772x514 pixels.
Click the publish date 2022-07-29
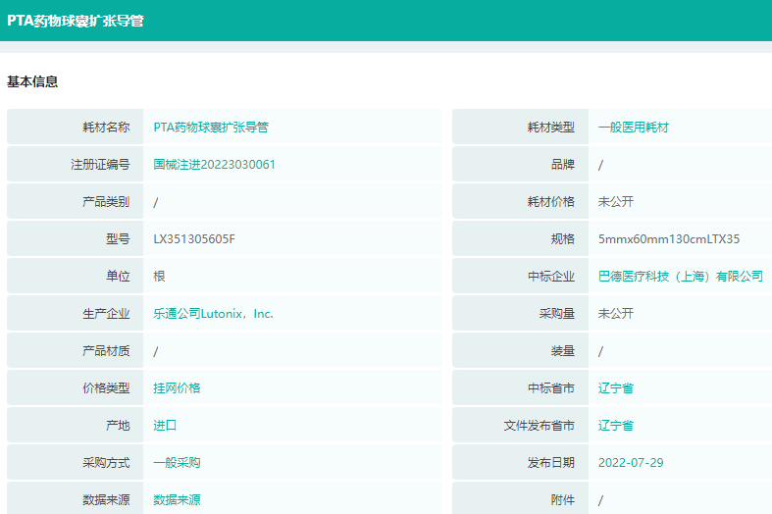tap(631, 463)
